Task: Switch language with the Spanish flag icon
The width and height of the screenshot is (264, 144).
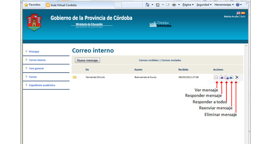Action: 243,13
